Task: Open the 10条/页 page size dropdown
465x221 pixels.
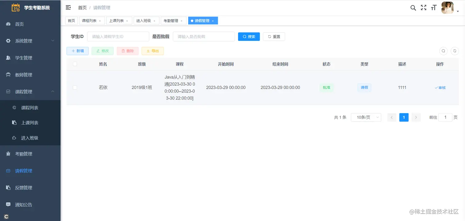Action: (x=366, y=117)
